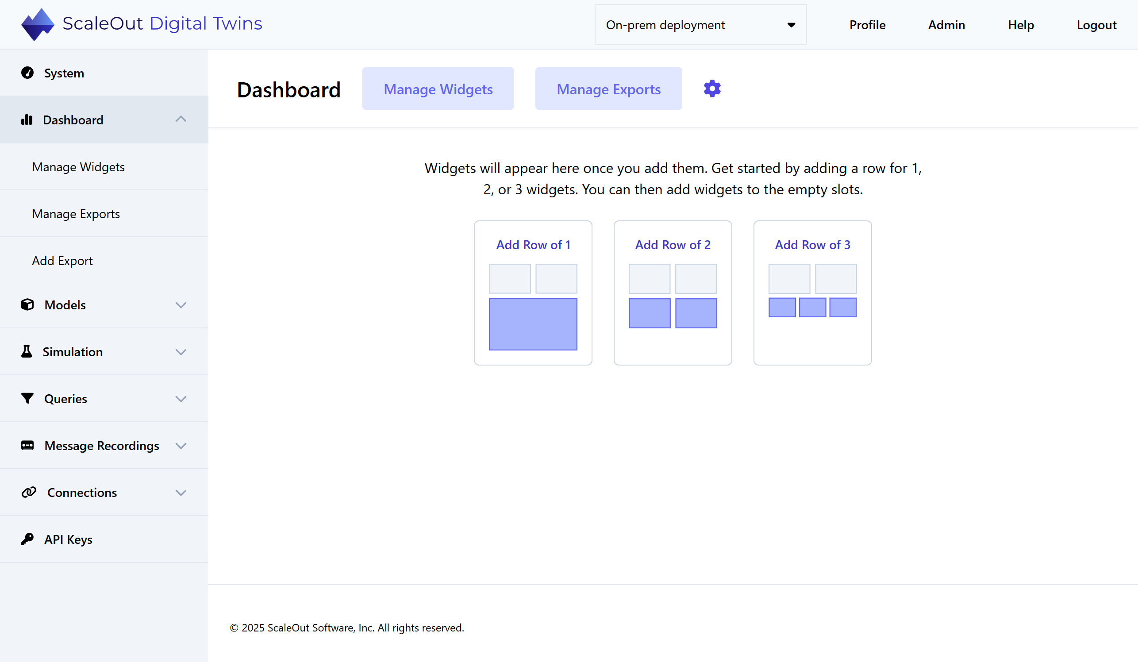This screenshot has height=662, width=1138.
Task: Collapse the Dashboard sidebar section chevron
Action: click(x=181, y=119)
